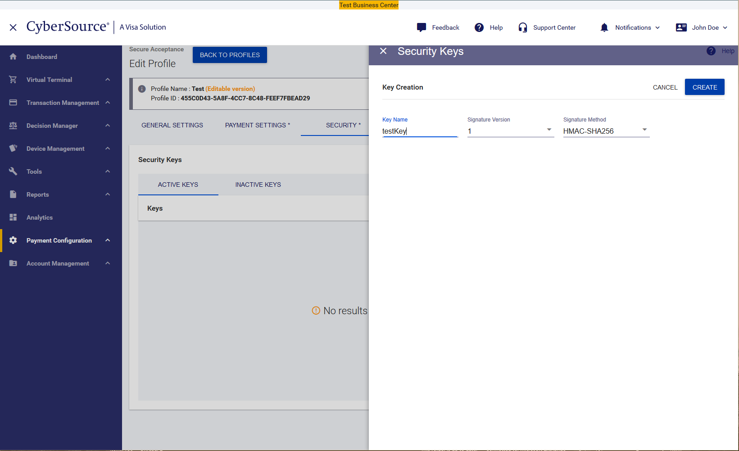Open the Signature Method dropdown
The image size is (739, 451).
click(606, 131)
